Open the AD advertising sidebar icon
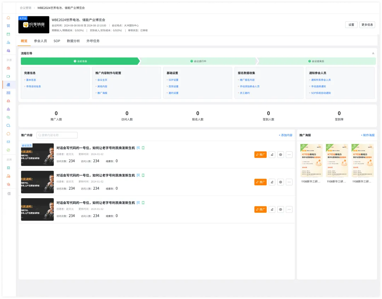 (x=8, y=93)
